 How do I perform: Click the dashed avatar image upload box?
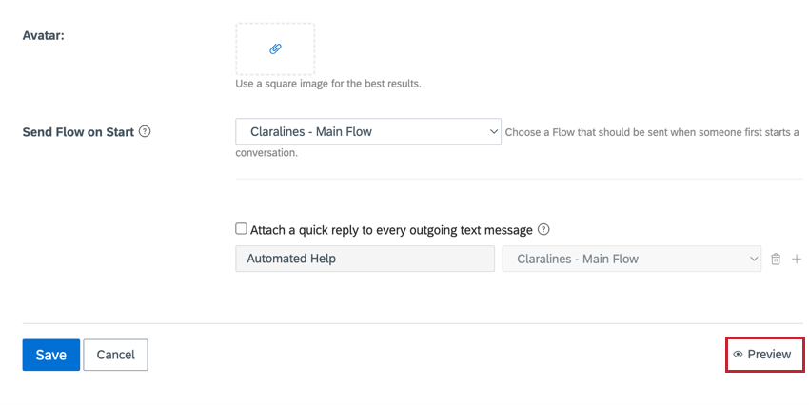(275, 48)
